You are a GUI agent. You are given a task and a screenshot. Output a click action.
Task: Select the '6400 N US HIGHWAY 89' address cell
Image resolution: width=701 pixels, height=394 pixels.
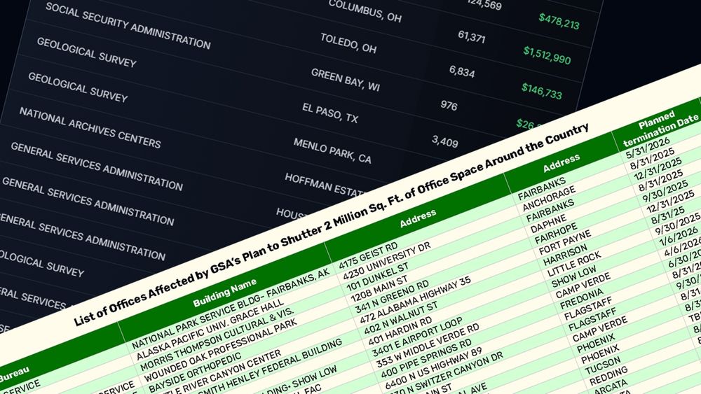[434, 367]
